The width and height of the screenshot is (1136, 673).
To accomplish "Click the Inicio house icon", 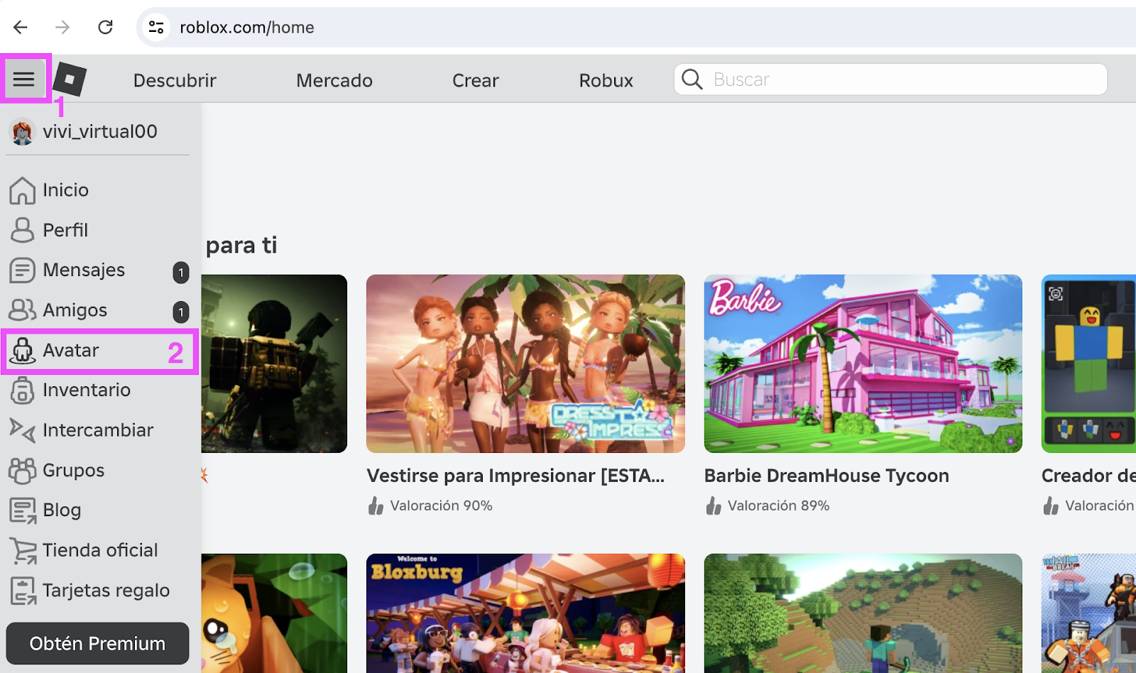I will pyautogui.click(x=22, y=190).
